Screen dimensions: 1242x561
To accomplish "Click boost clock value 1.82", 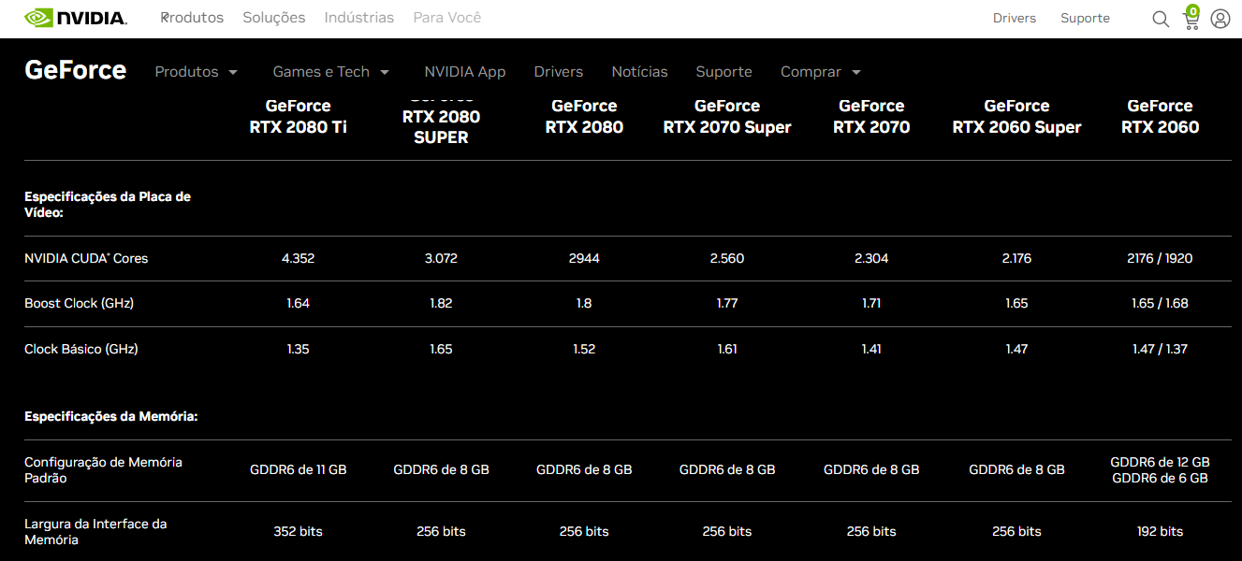I will pos(441,303).
